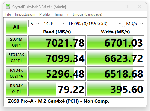Screen dimensions: 150x111
Task: Open the MB/s unit dropdown
Action: (134, 23)
